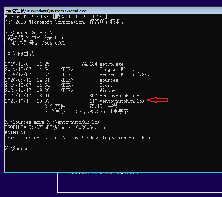
Task: Click the cmd icon in title bar
Action: point(8,11)
